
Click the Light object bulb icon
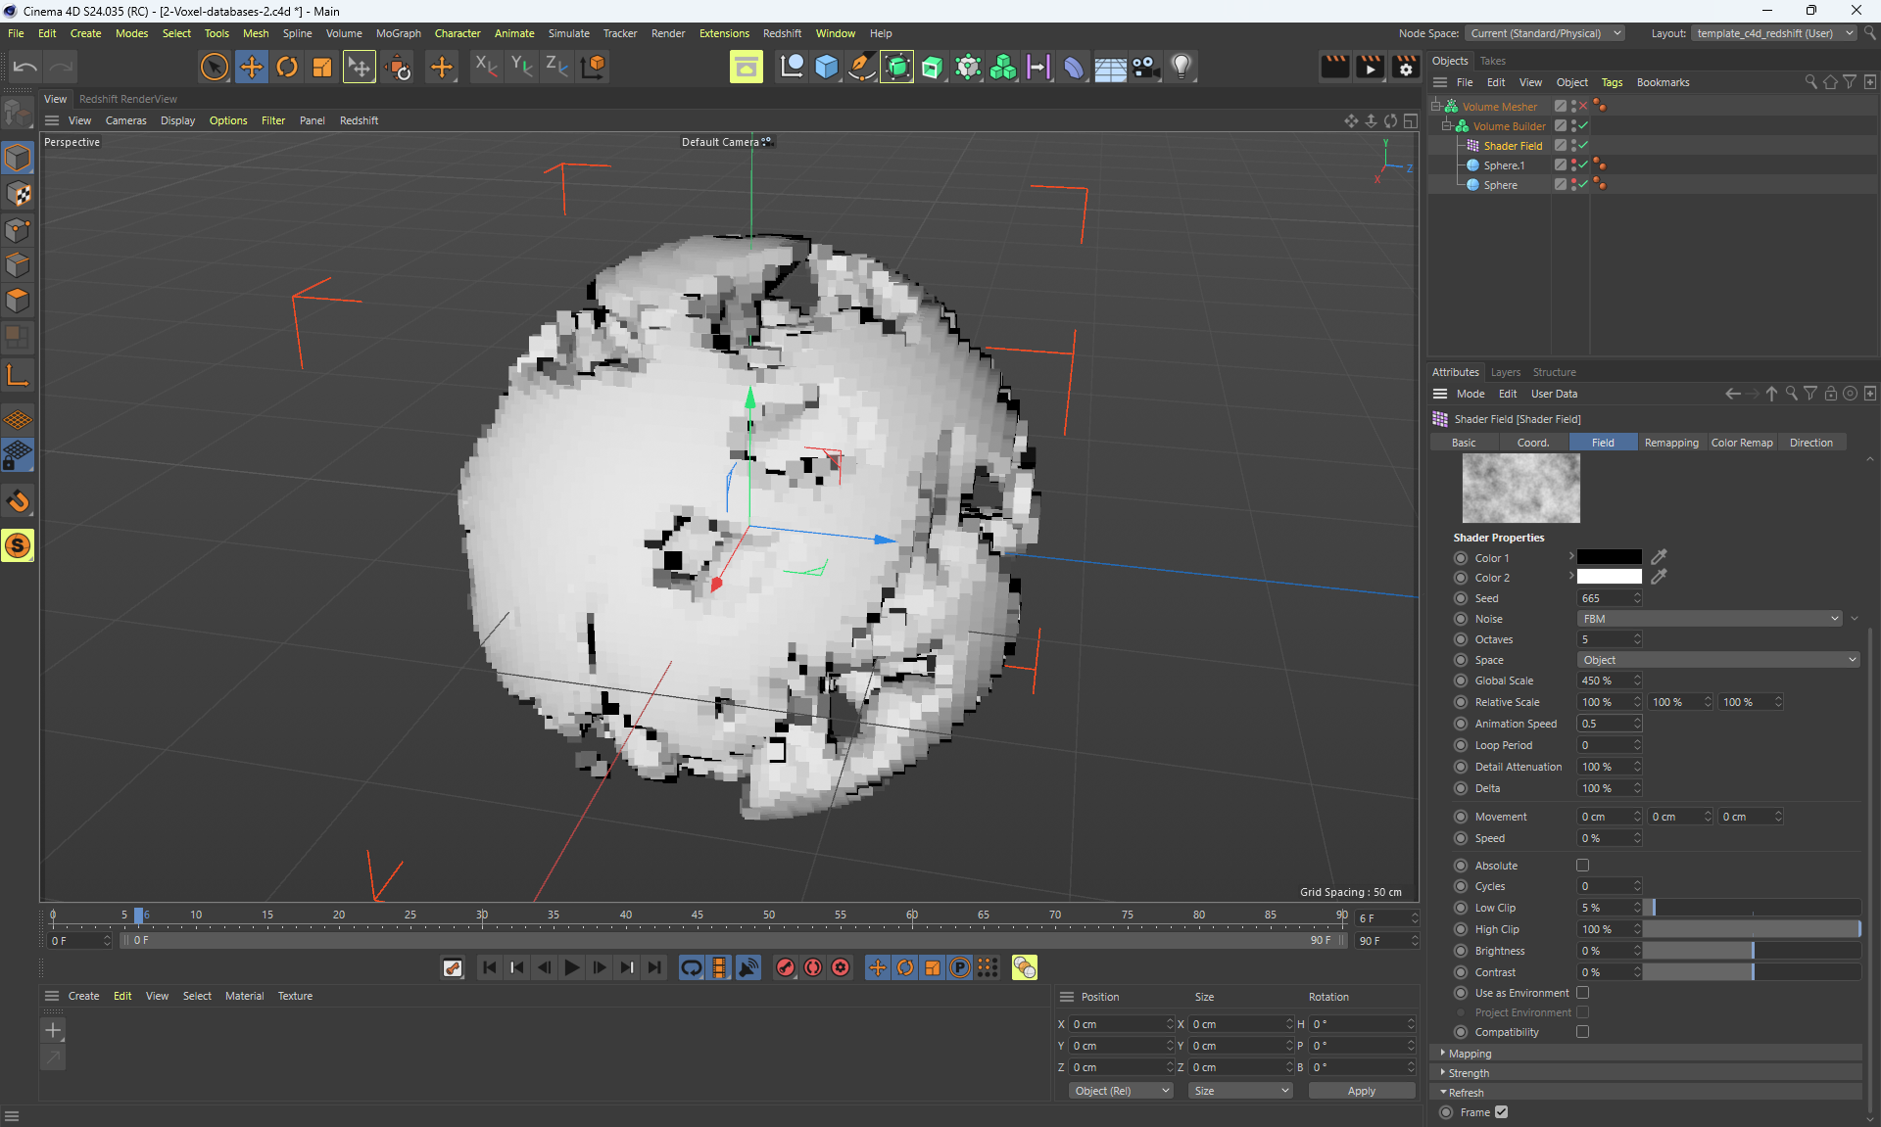click(1182, 67)
